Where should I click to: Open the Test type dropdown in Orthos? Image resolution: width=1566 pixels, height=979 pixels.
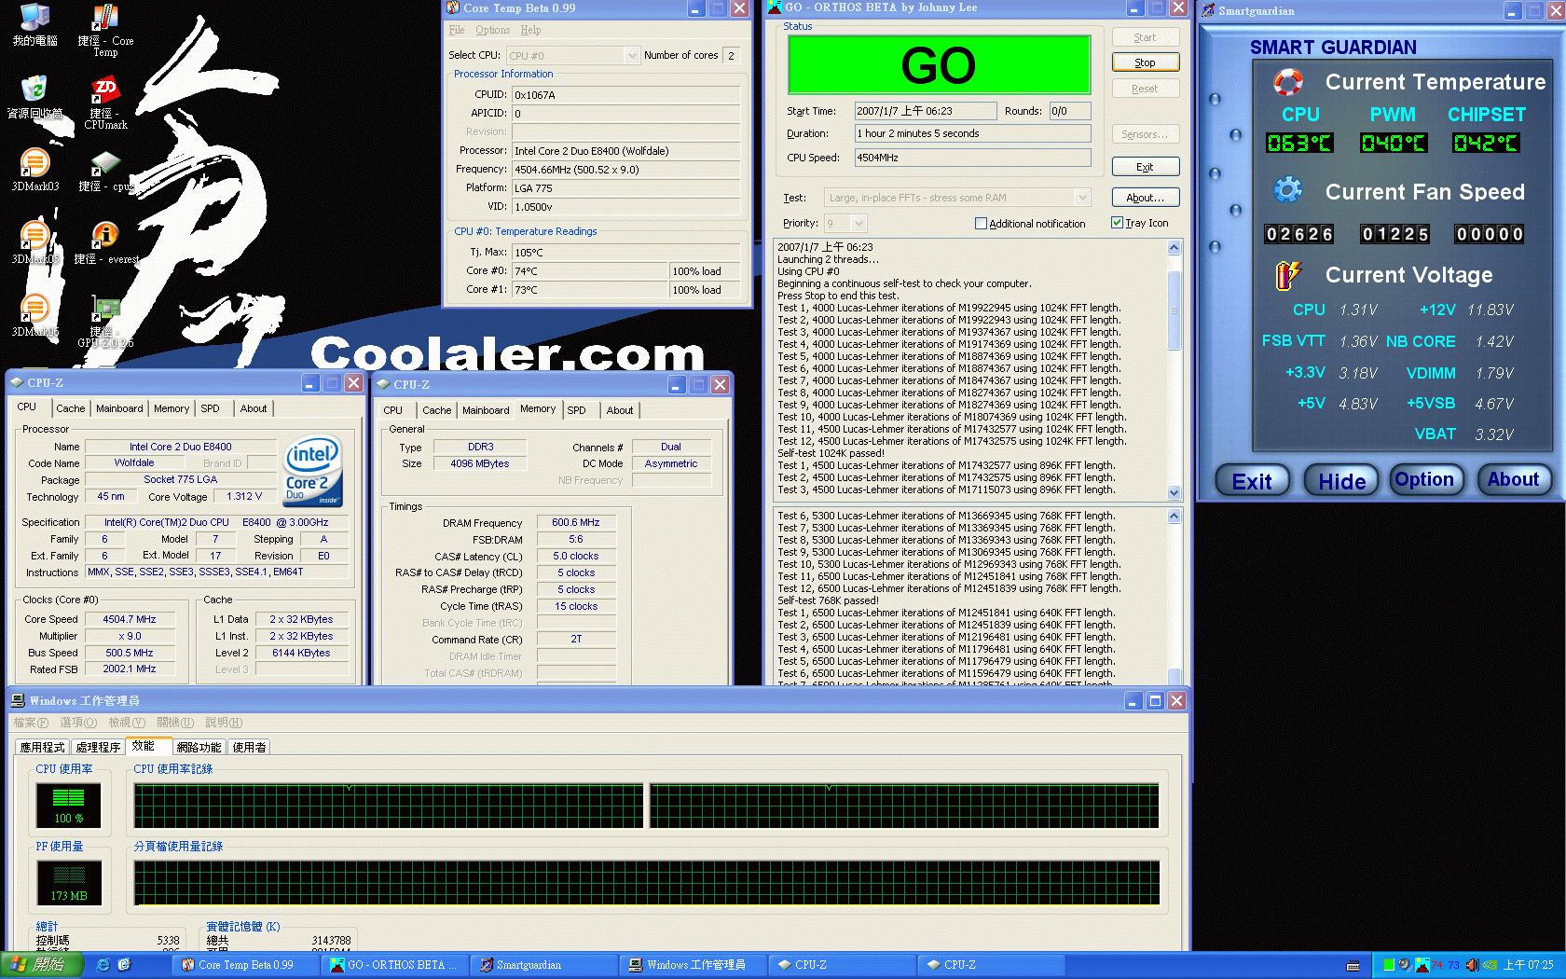(x=1082, y=198)
